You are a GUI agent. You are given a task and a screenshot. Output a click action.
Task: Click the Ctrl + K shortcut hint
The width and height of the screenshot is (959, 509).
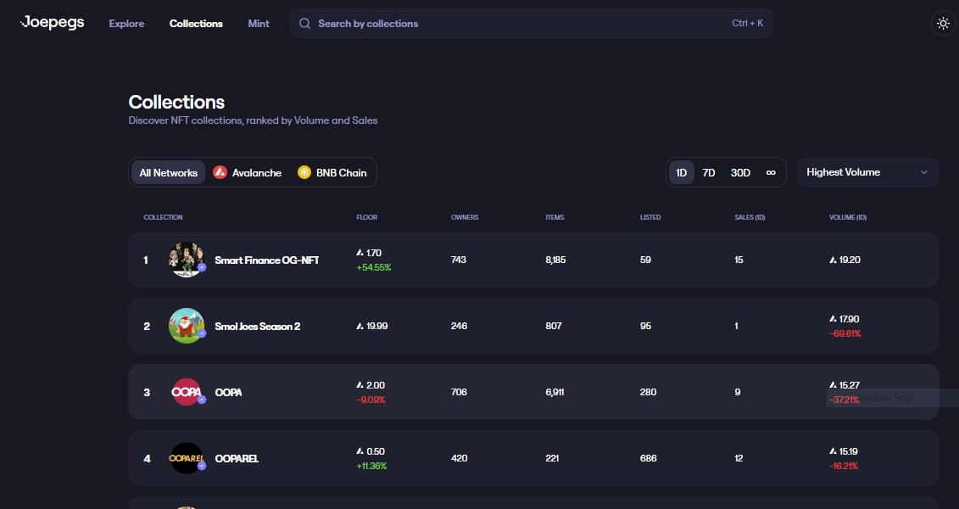pos(747,23)
